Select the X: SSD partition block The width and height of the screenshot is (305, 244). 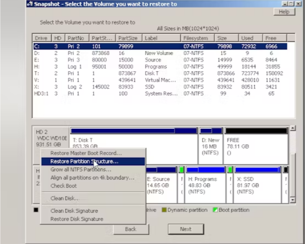257,185
